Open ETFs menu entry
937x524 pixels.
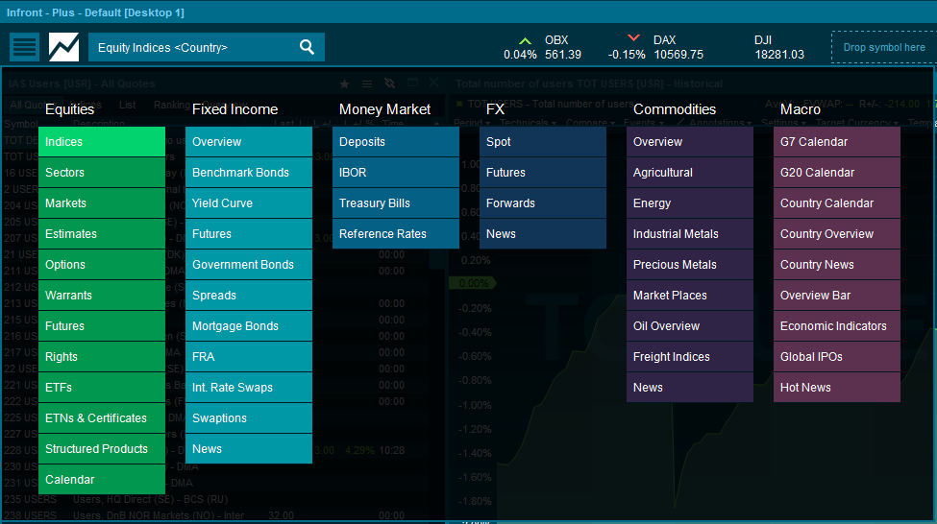[x=102, y=388]
